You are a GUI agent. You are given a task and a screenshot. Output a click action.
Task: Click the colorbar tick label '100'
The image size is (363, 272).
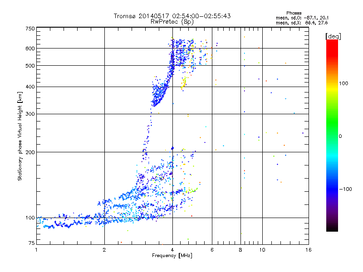point(343,83)
